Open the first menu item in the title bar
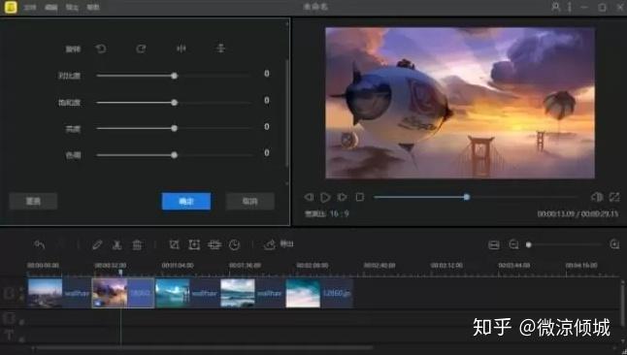Viewport: 627px width, 355px height. click(x=29, y=7)
